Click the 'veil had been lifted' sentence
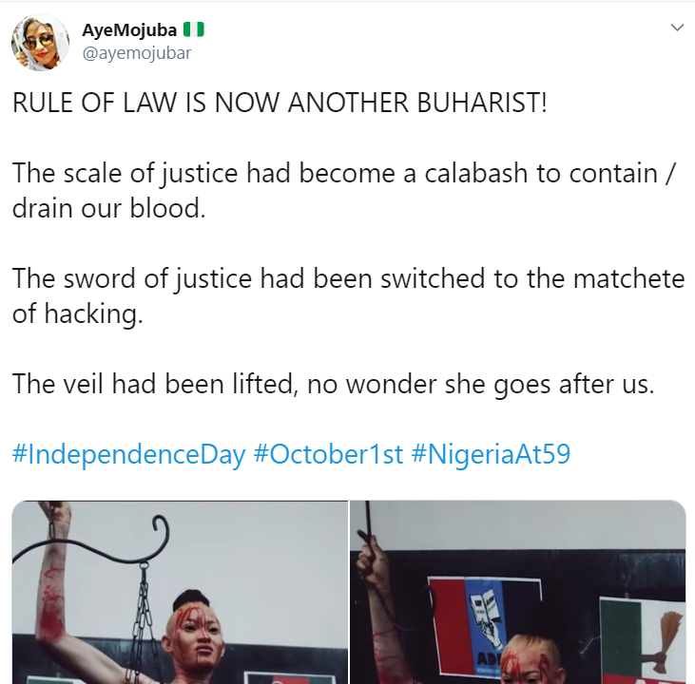Image resolution: width=695 pixels, height=684 pixels. tap(334, 383)
